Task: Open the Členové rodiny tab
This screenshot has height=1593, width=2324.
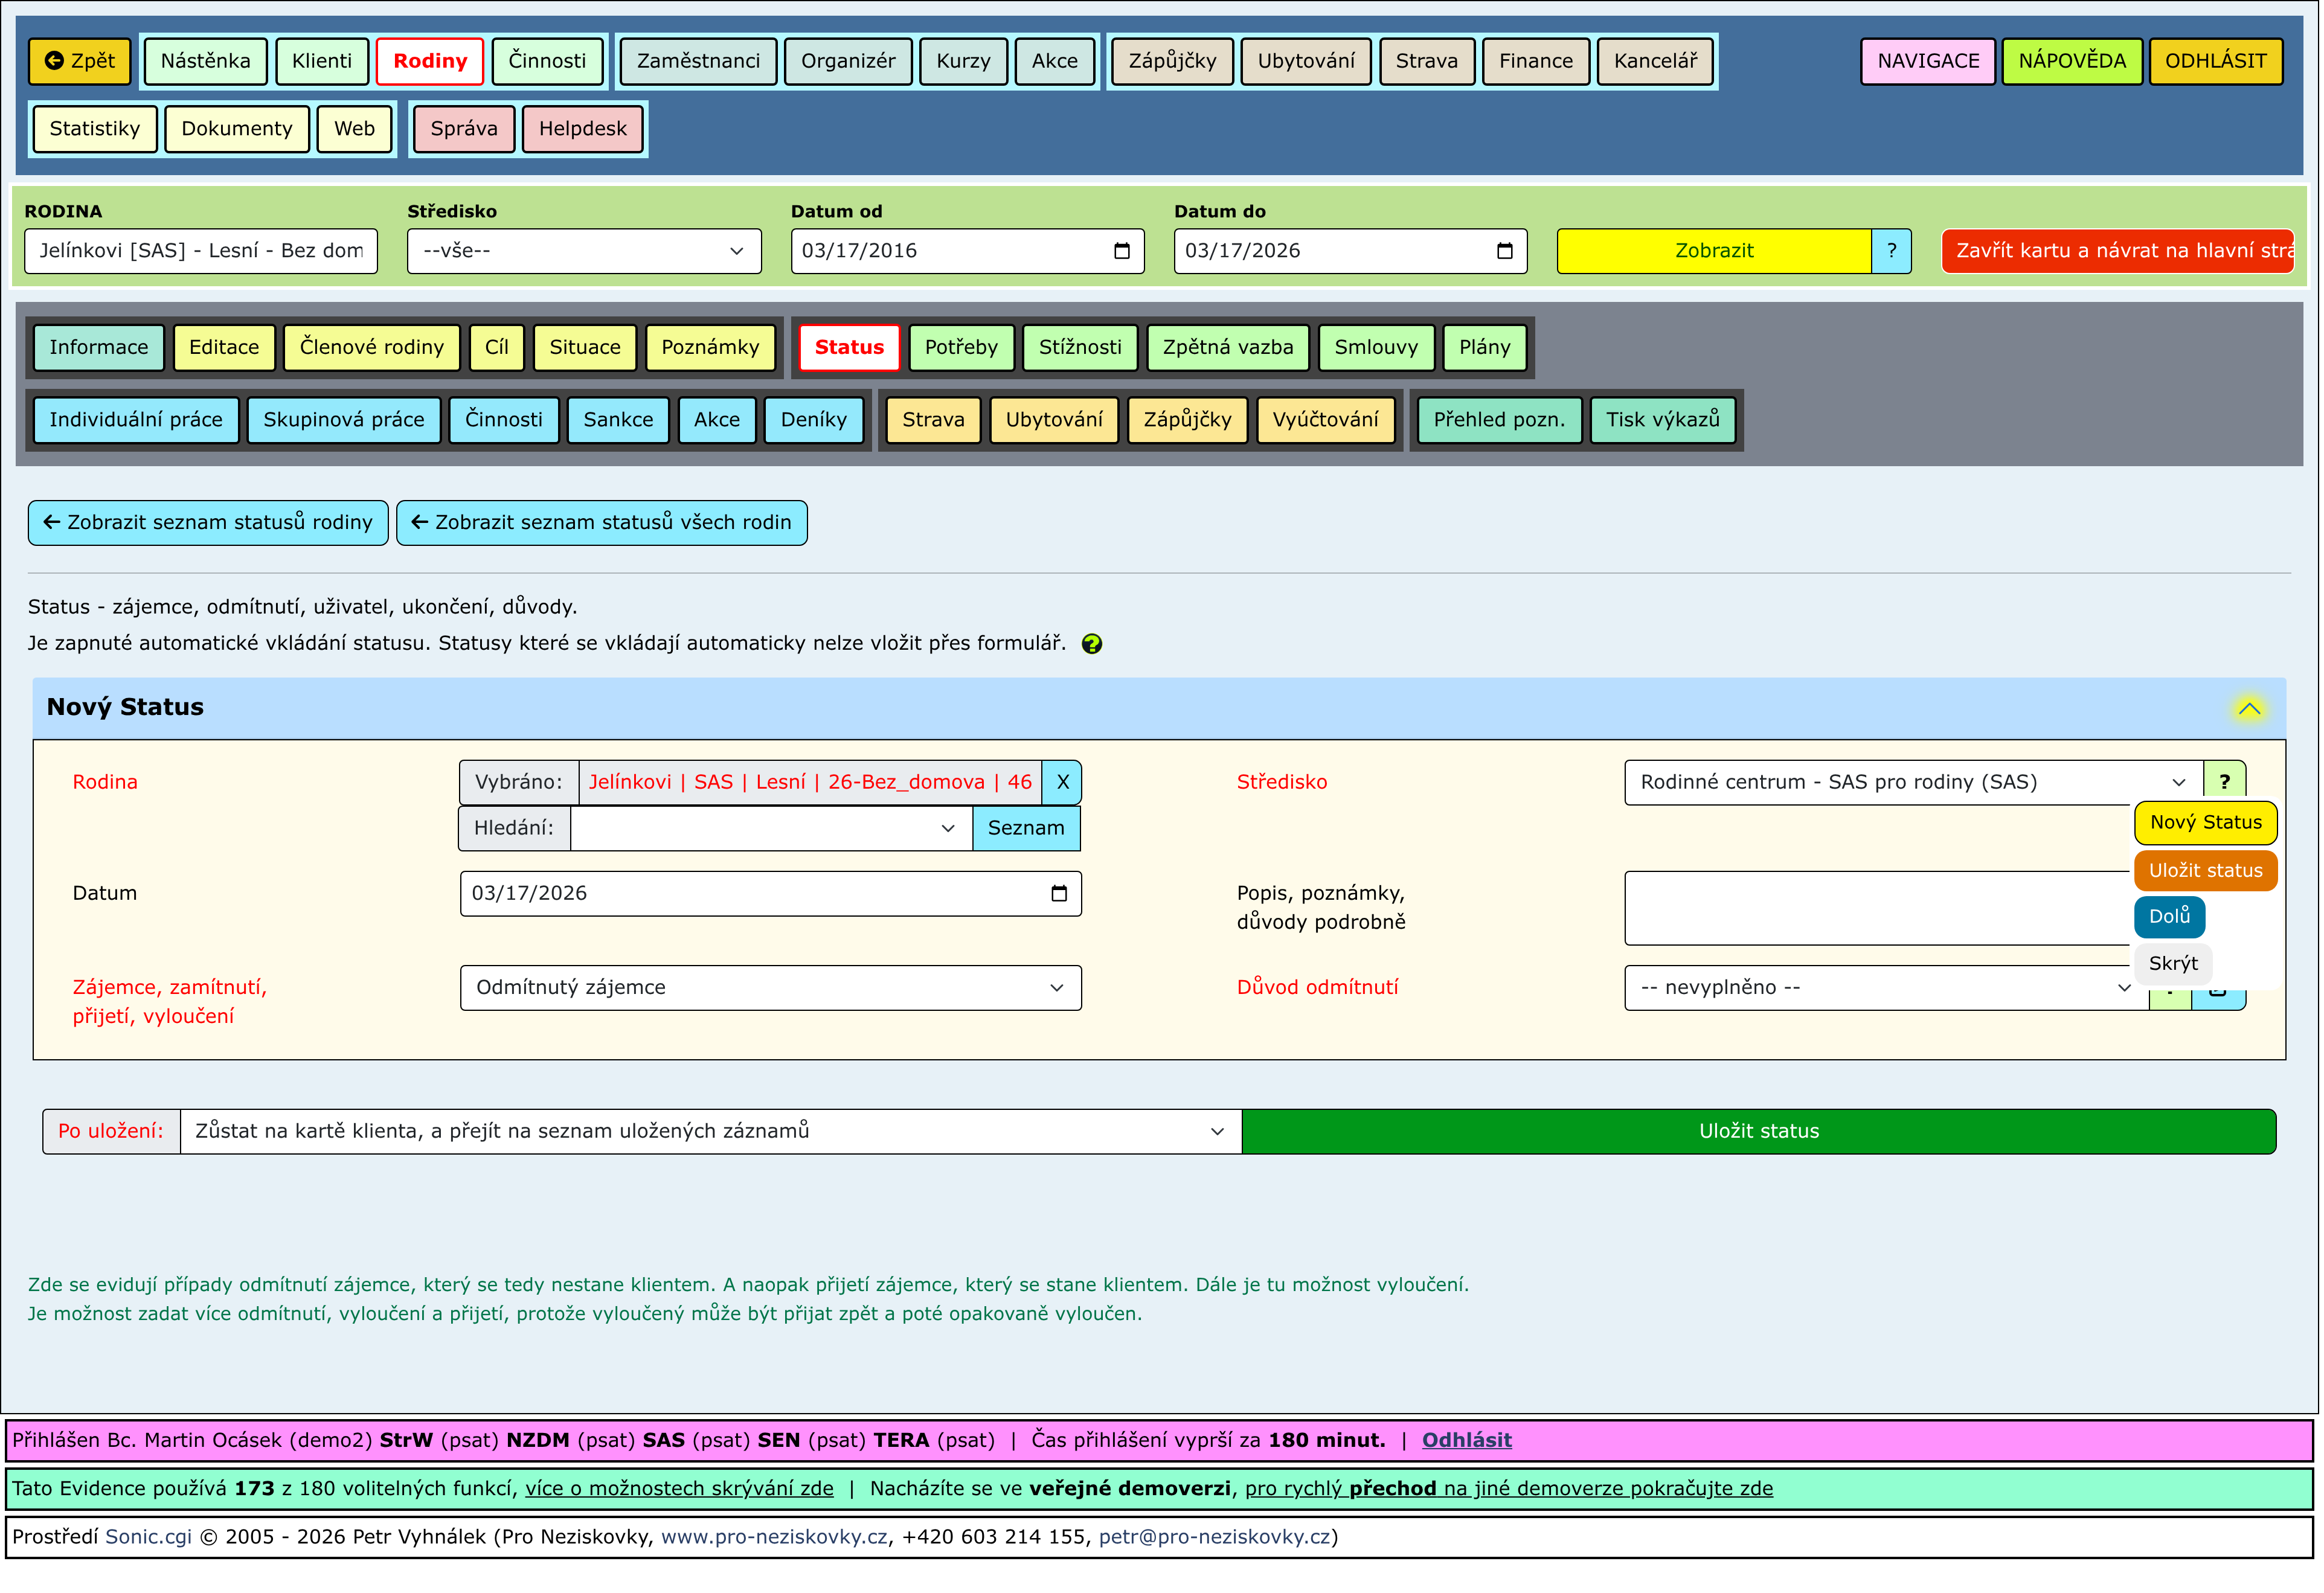Action: (371, 347)
